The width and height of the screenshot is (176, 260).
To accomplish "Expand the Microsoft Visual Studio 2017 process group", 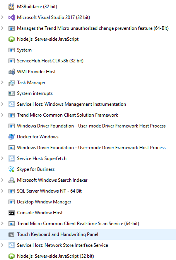I will (2, 17).
